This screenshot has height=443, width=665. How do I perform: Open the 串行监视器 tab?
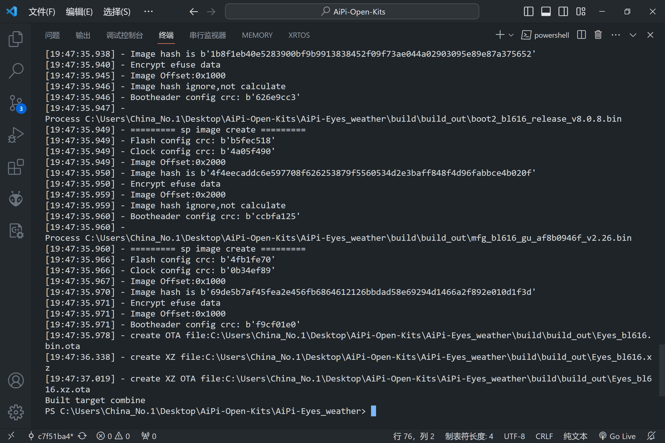[207, 35]
